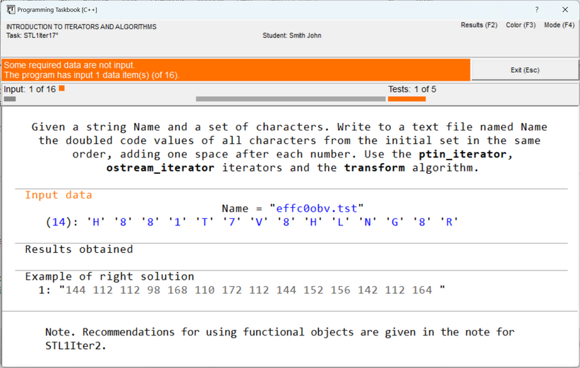Screen dimensions: 580x368
Task: Click the Student: Smith John label
Action: click(291, 35)
